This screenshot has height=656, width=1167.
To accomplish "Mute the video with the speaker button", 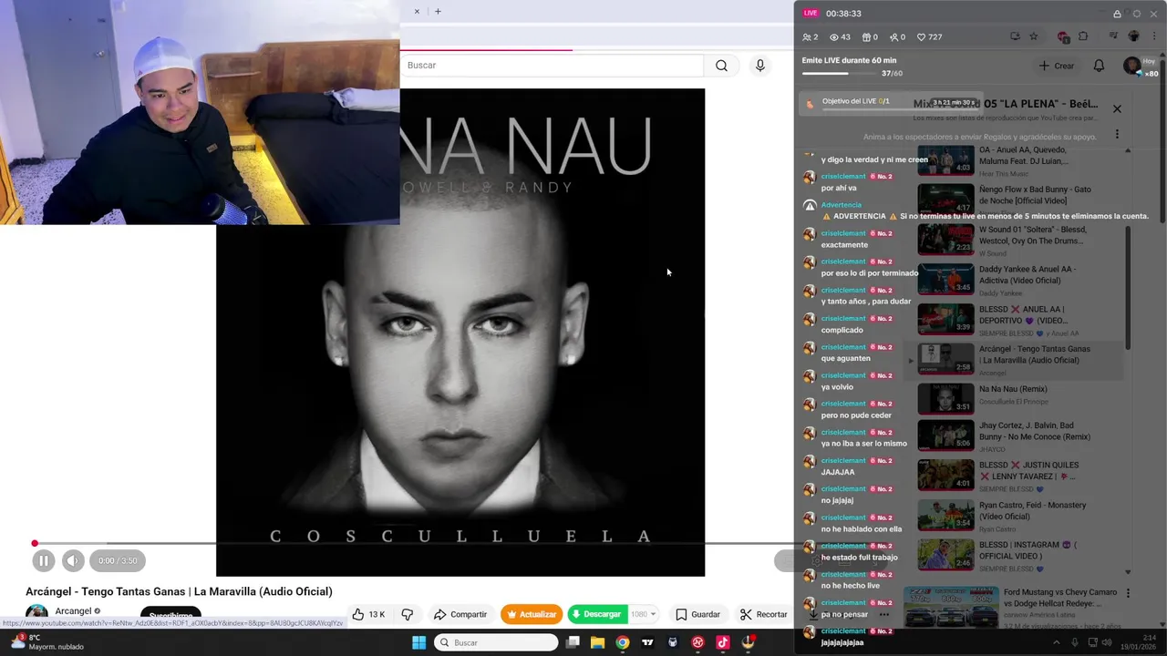I will pyautogui.click(x=73, y=561).
